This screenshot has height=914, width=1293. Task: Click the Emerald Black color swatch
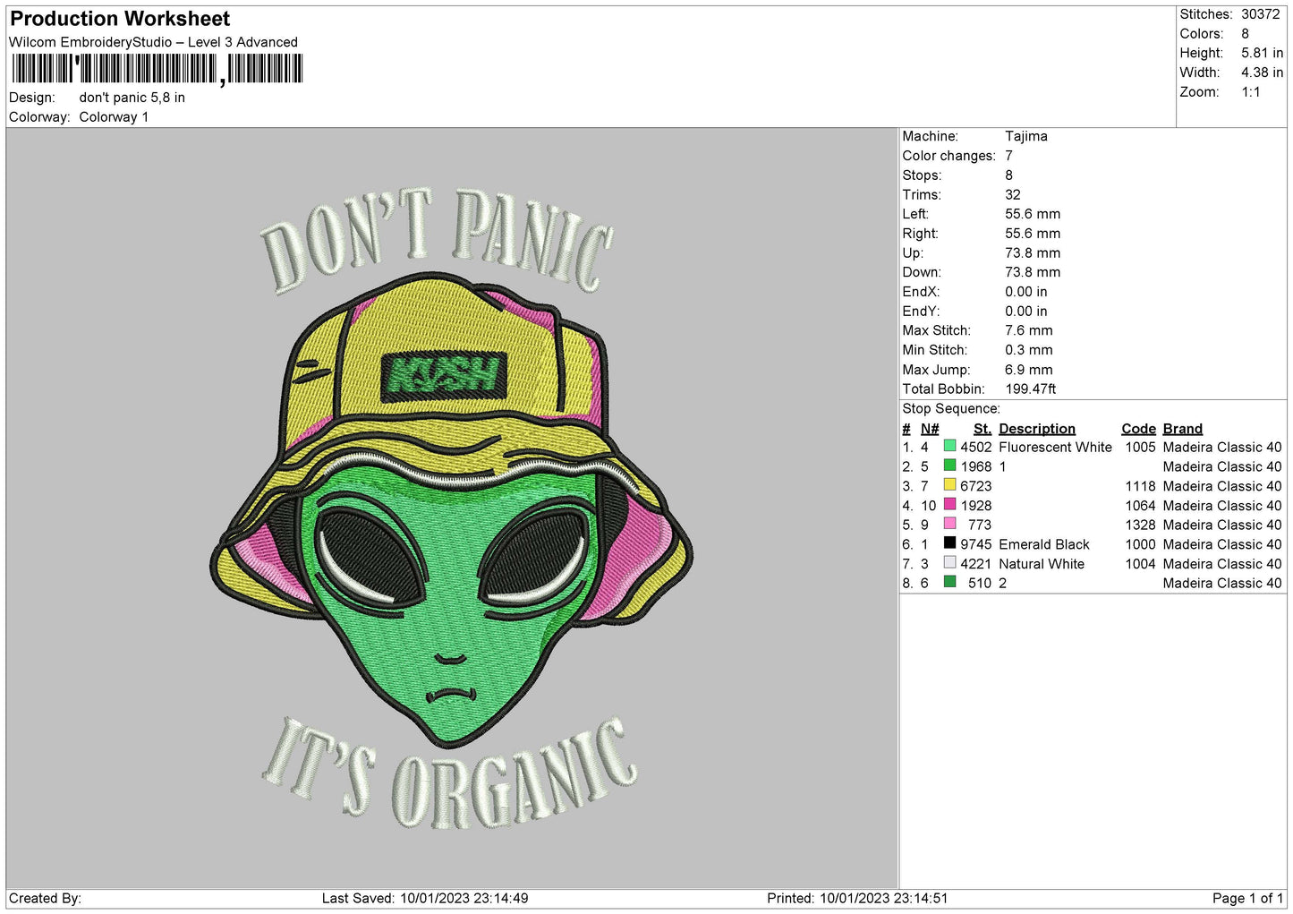[x=949, y=543]
